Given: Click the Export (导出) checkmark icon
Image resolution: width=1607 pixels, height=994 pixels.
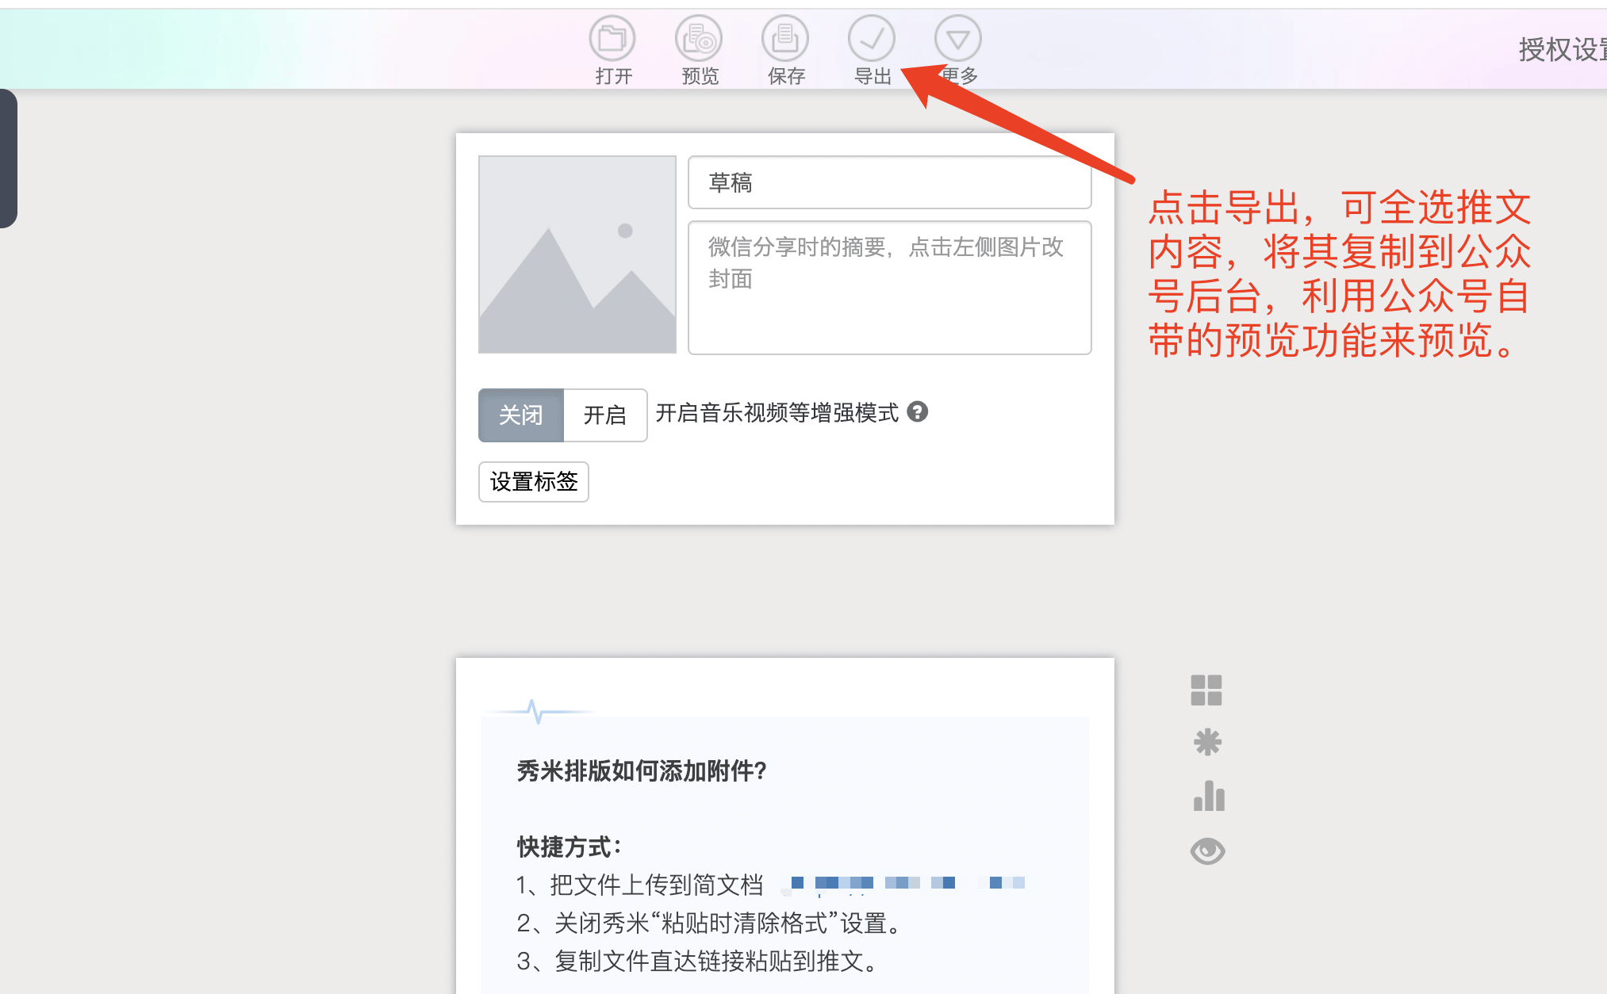Looking at the screenshot, I should pyautogui.click(x=872, y=39).
